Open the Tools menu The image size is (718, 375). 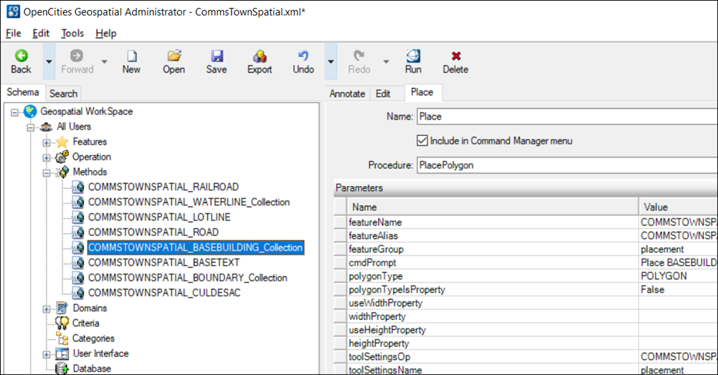tap(71, 33)
